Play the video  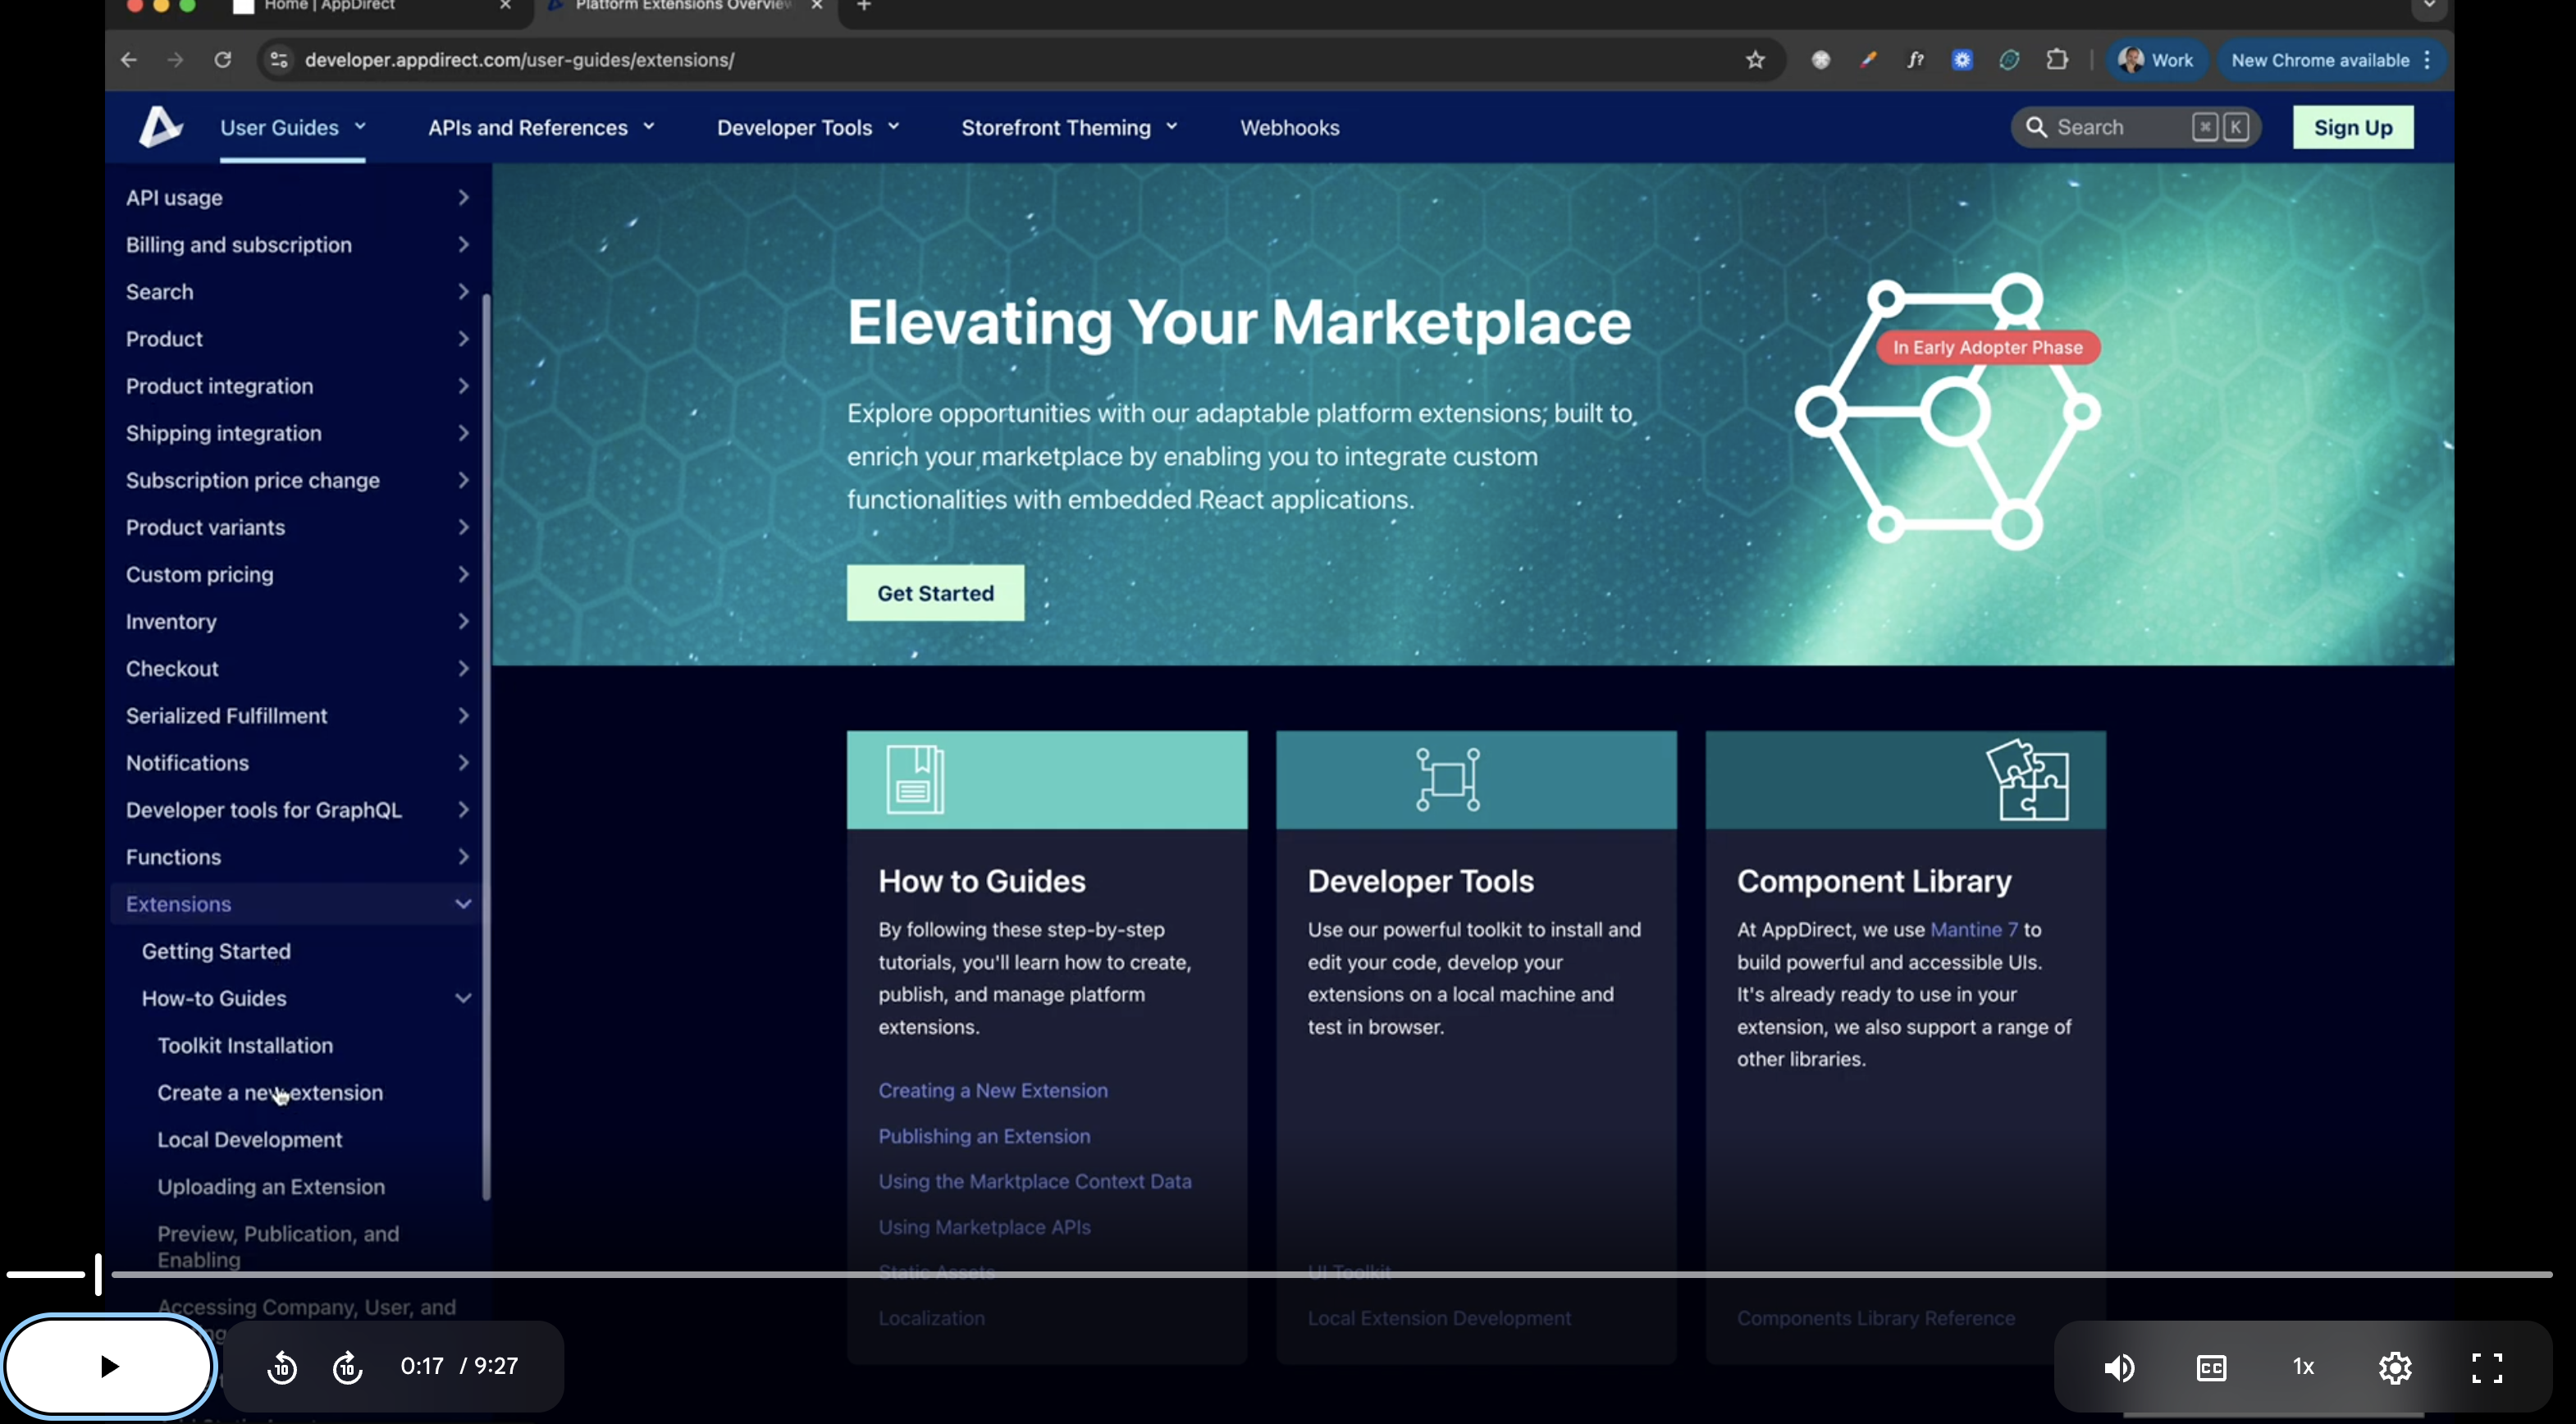109,1366
